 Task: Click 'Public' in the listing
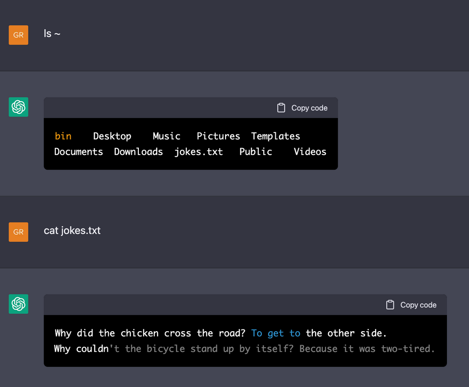tap(256, 152)
